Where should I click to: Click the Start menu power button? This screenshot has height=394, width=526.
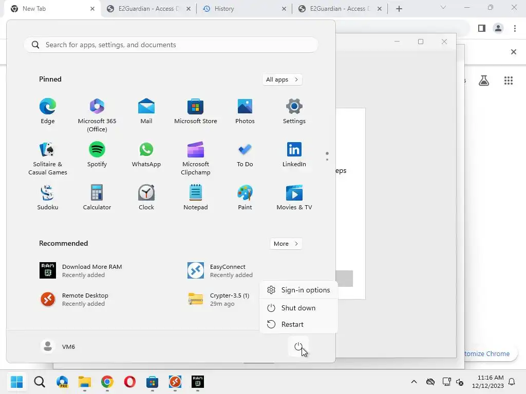(298, 347)
